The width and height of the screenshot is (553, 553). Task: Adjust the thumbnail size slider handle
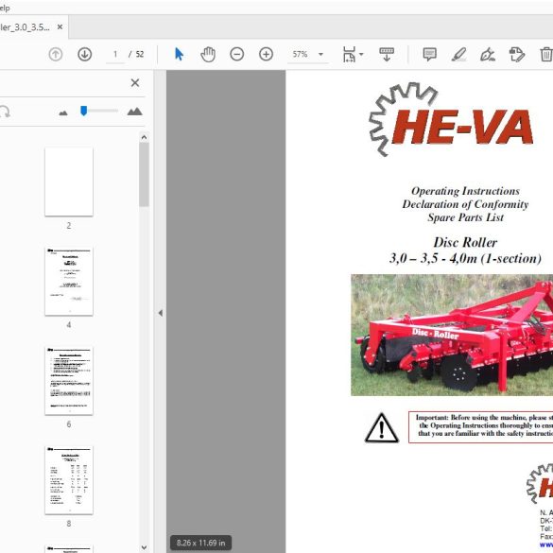[83, 111]
